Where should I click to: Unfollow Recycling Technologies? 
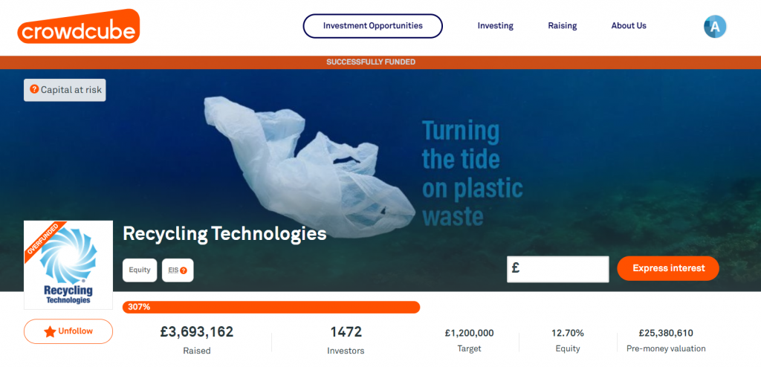pos(68,331)
